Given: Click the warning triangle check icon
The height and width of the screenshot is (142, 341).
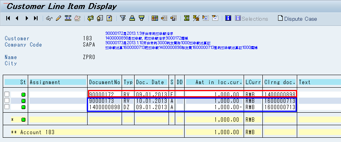Looking at the screenshot, I should pyautogui.click(x=77, y=18).
